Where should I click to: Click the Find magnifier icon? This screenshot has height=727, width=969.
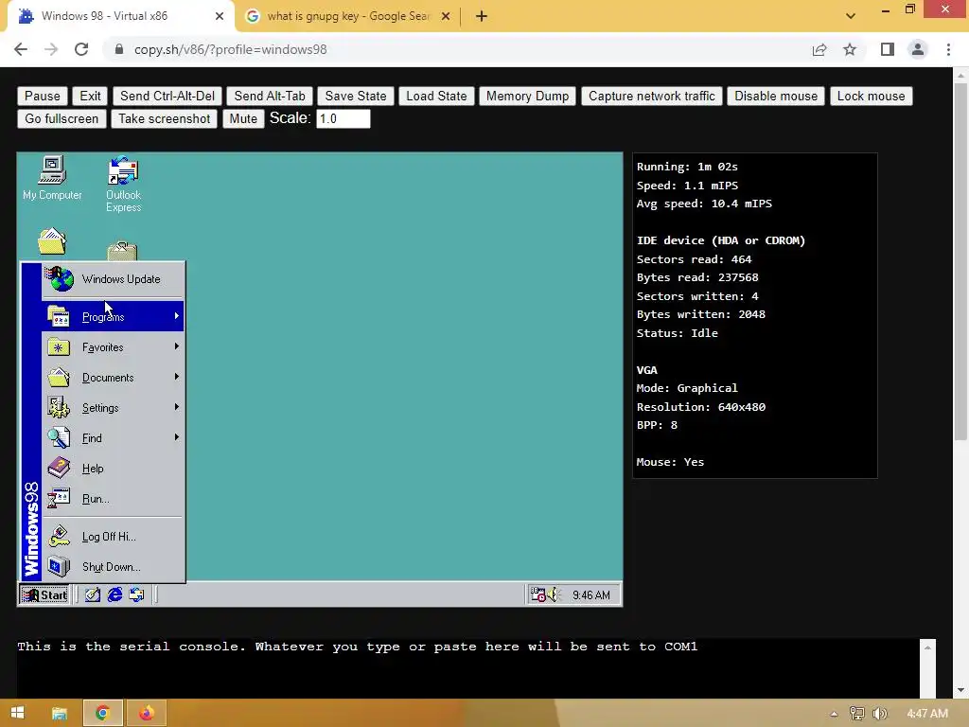[59, 437]
